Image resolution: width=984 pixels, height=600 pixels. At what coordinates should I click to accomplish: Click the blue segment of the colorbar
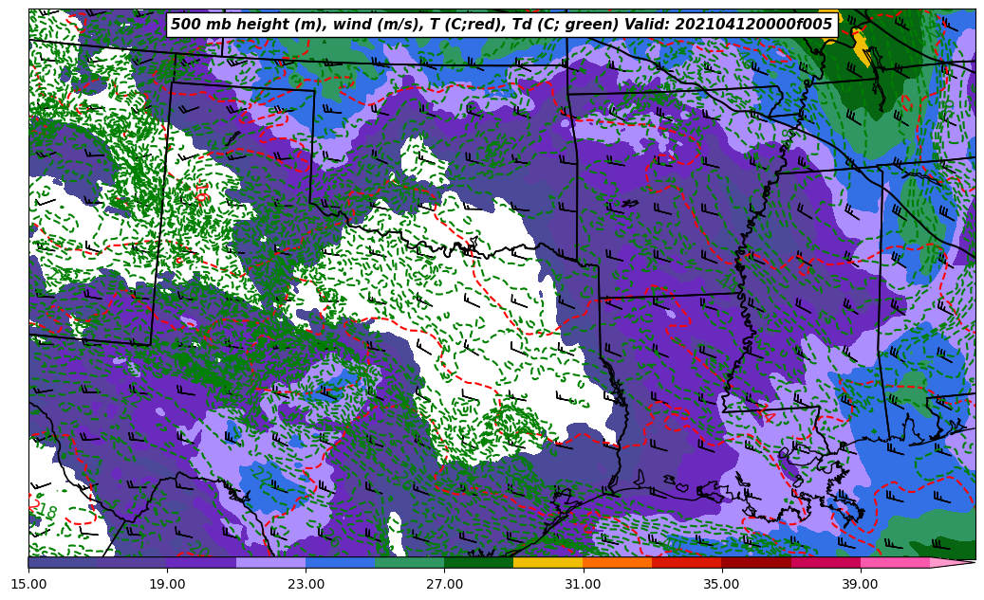[340, 562]
